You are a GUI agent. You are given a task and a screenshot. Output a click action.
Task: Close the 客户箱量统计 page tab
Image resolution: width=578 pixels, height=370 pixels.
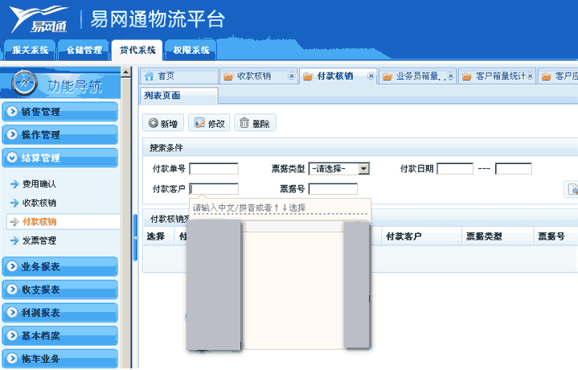point(530,76)
